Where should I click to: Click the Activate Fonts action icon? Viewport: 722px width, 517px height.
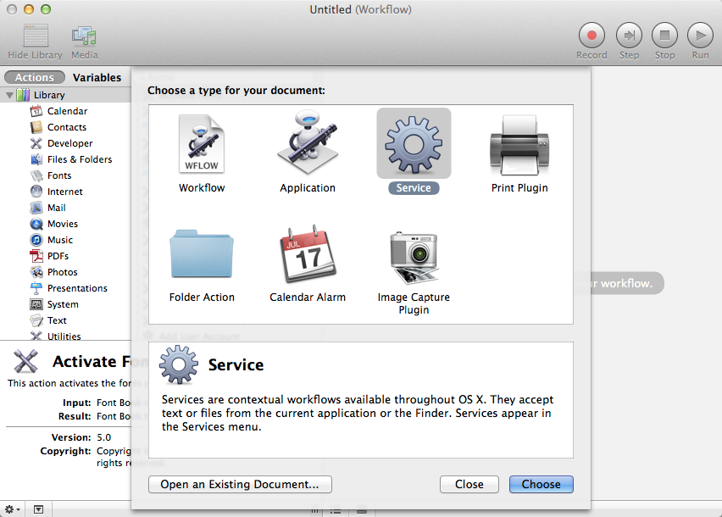coord(25,361)
